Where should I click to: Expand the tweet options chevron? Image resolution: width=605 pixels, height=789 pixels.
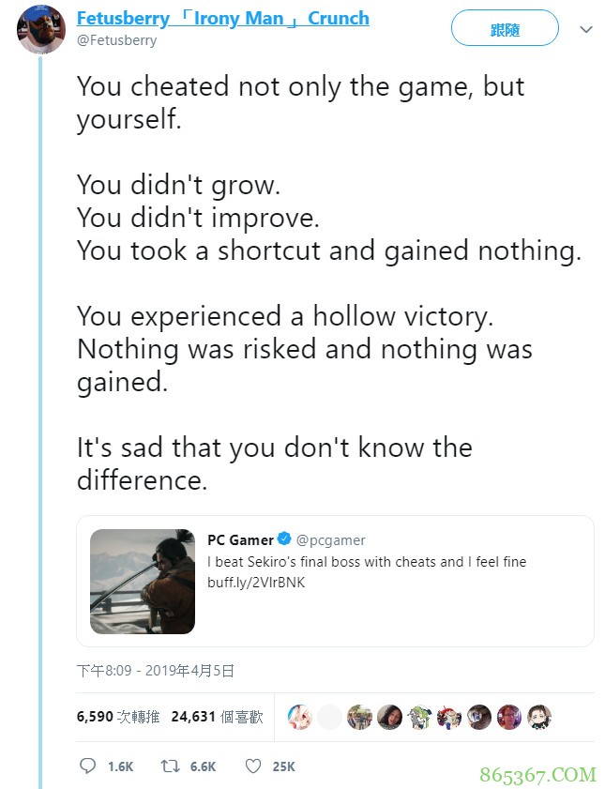[x=586, y=30]
